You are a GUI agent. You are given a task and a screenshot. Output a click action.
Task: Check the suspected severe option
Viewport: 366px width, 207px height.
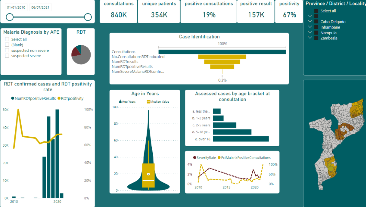[x=6, y=56]
